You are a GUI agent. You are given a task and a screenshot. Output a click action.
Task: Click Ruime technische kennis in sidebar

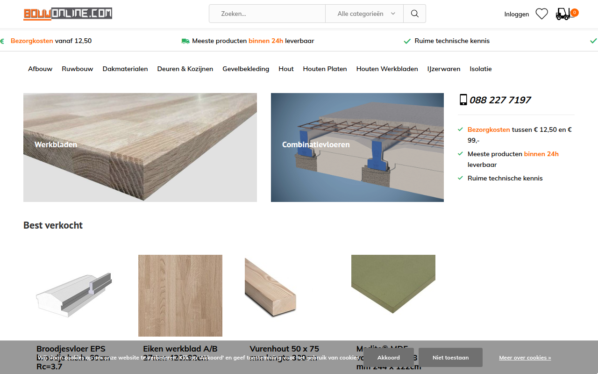click(505, 178)
